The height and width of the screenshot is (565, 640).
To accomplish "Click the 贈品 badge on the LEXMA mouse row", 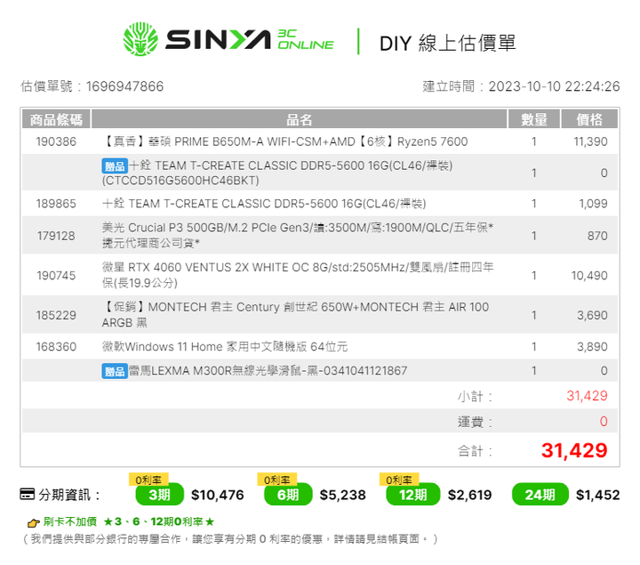I will [x=115, y=371].
